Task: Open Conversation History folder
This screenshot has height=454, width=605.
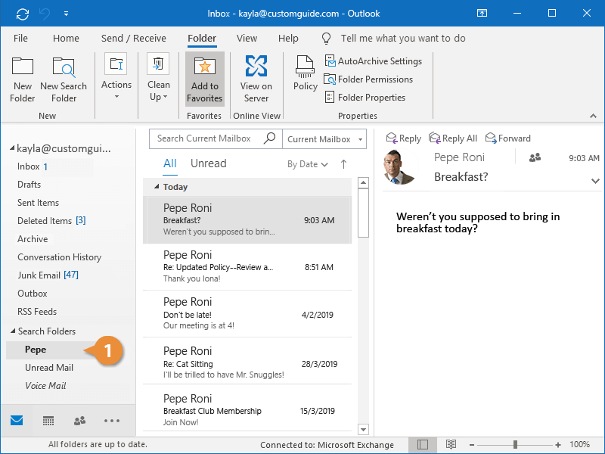Action: point(60,257)
